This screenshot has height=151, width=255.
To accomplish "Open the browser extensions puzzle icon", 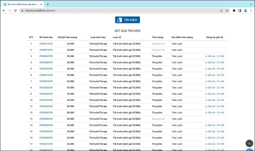I will 234,10.
